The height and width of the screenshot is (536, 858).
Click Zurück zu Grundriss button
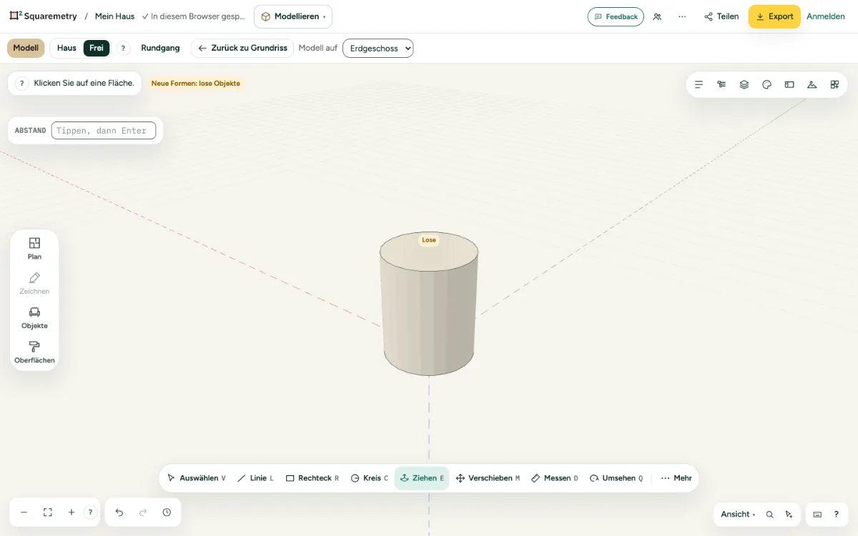tap(242, 48)
